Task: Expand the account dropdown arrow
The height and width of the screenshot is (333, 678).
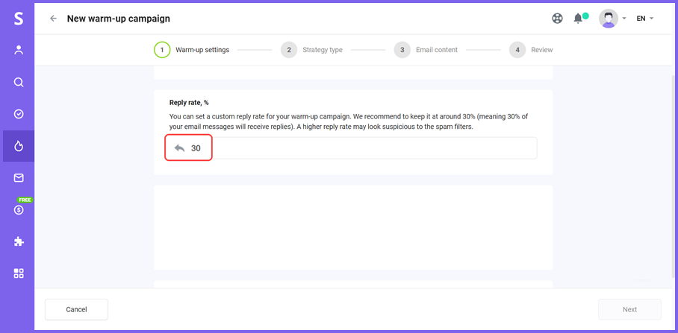Action: click(x=624, y=19)
